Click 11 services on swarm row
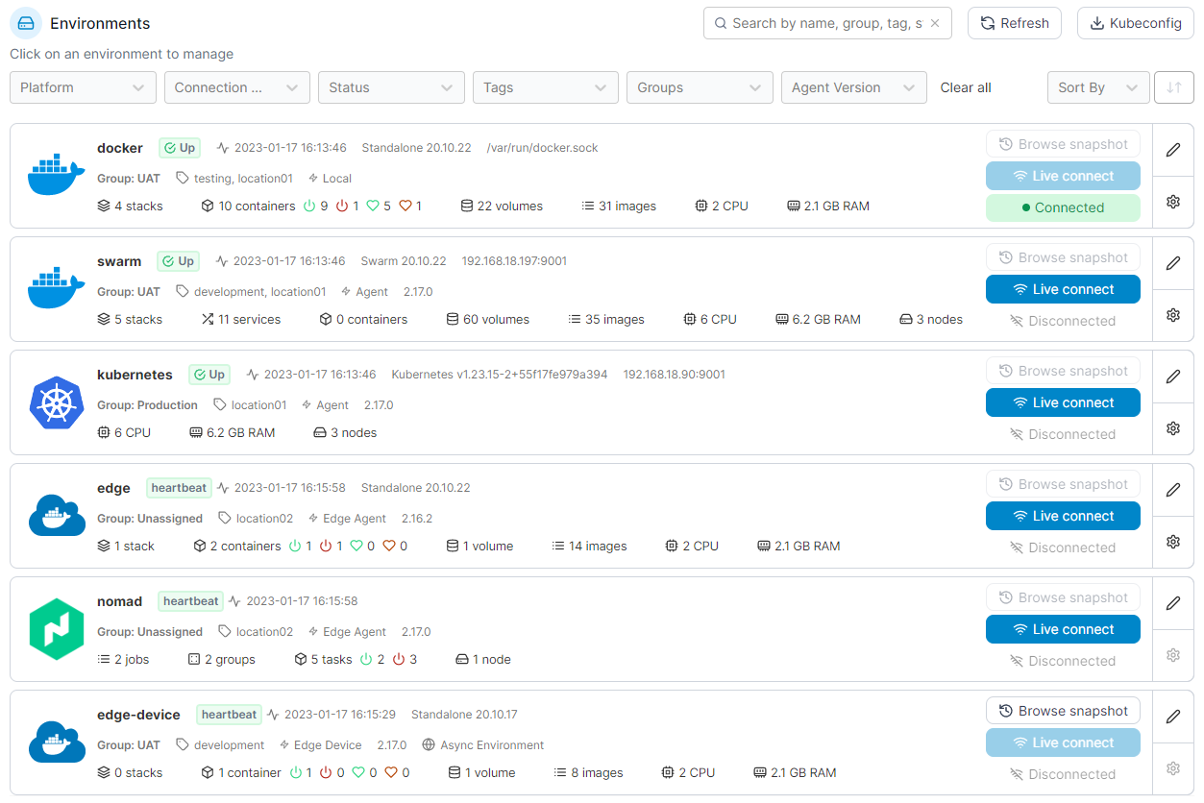This screenshot has width=1204, height=803. [240, 319]
